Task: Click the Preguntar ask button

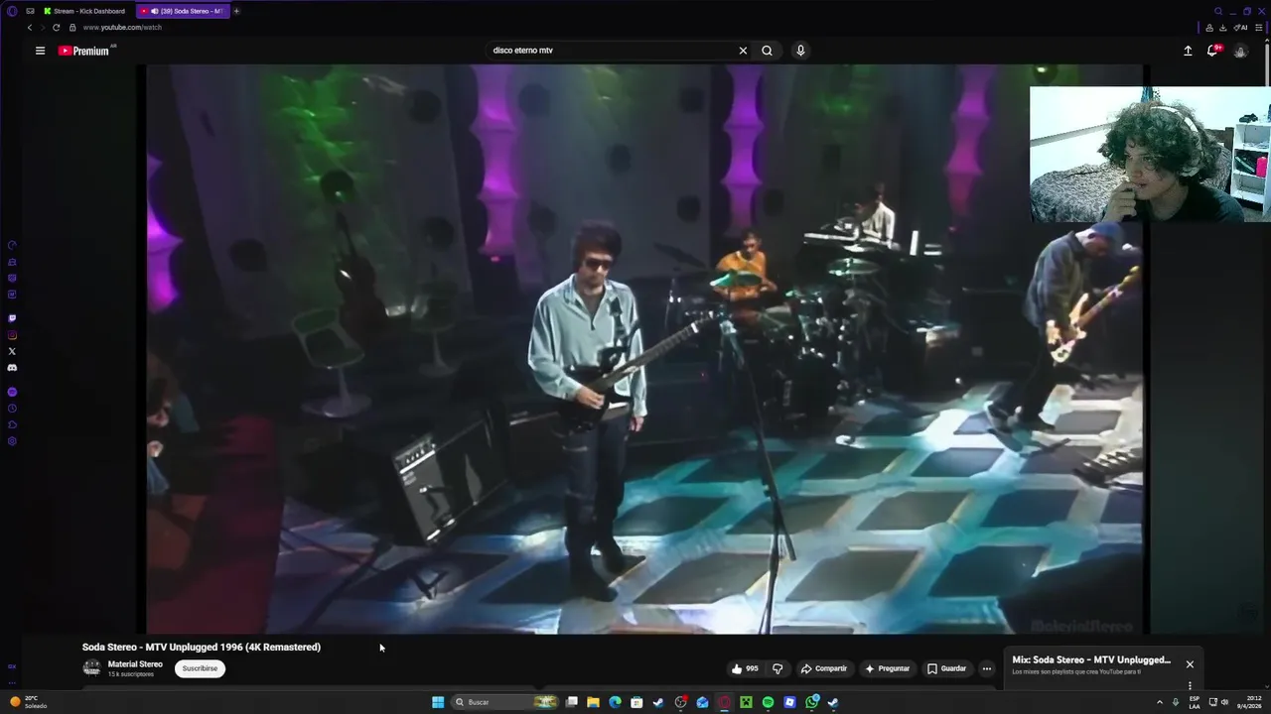Action: (x=887, y=668)
